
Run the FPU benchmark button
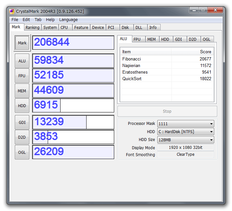(22, 76)
